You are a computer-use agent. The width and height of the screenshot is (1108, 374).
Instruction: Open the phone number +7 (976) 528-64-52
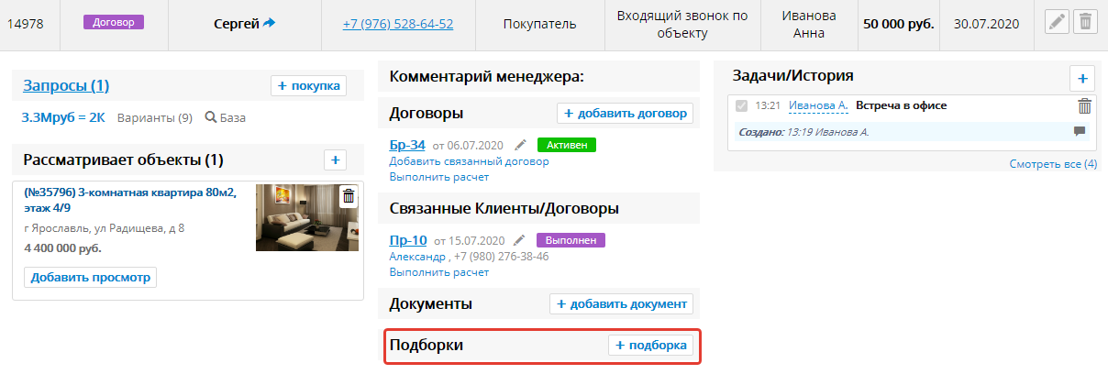click(x=397, y=24)
